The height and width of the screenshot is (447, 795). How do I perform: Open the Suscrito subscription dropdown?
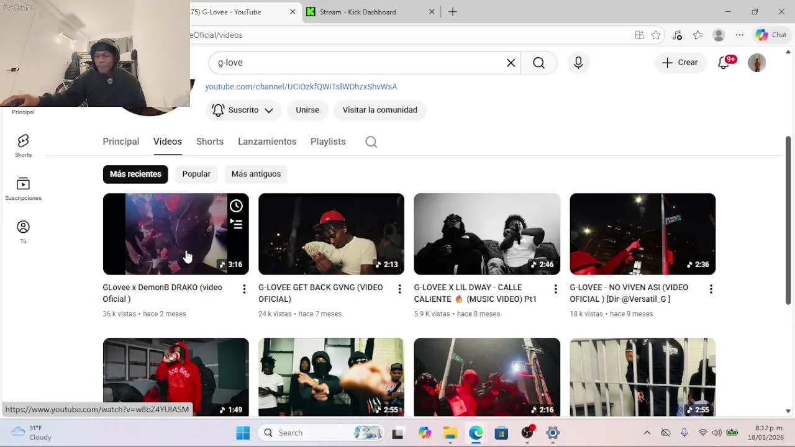coord(243,110)
